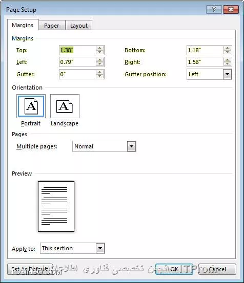This screenshot has height=283, width=244.
Task: Increase the Left margin spinner up
Action: coord(100,60)
